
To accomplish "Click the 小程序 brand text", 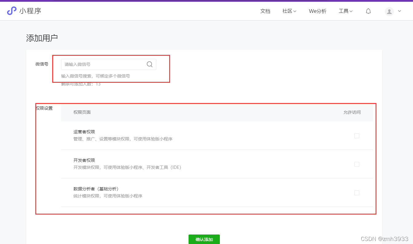I will (30, 11).
